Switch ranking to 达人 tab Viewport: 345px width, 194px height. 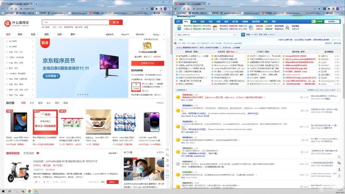[49, 103]
